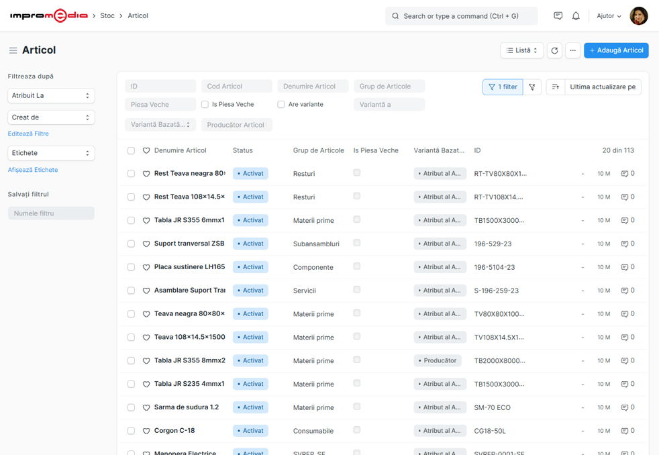This screenshot has height=455, width=659.
Task: Check the Are variante filter checkbox
Action: [281, 105]
